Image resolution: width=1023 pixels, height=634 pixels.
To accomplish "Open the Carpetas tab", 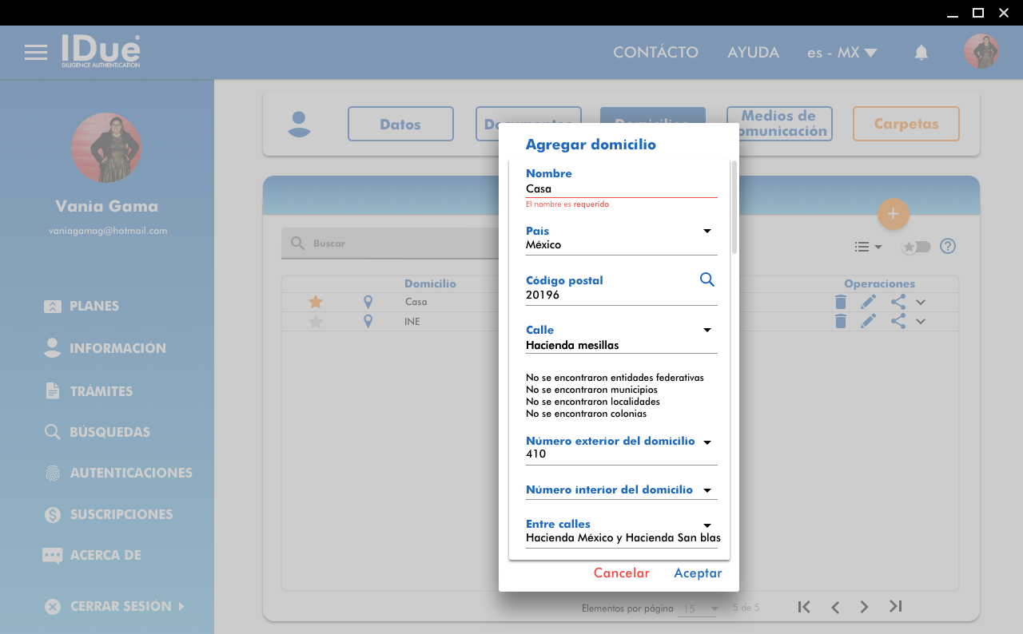I will pos(906,124).
